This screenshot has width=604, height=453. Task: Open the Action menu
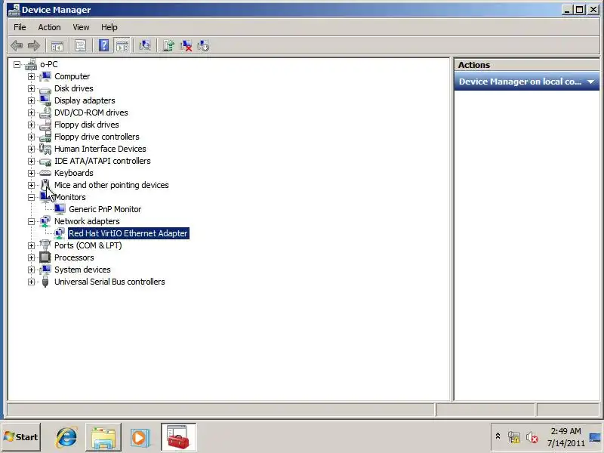(49, 27)
